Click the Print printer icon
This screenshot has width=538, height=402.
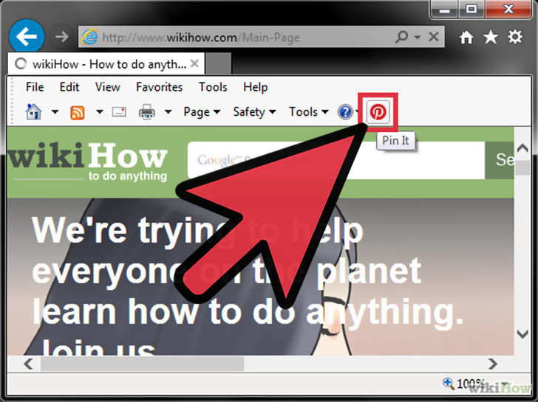(146, 111)
